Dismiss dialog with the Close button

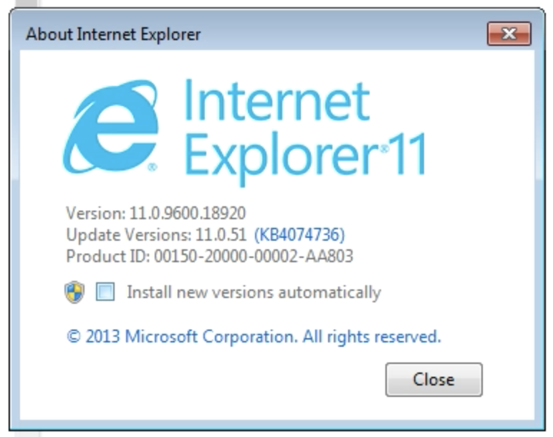(434, 380)
